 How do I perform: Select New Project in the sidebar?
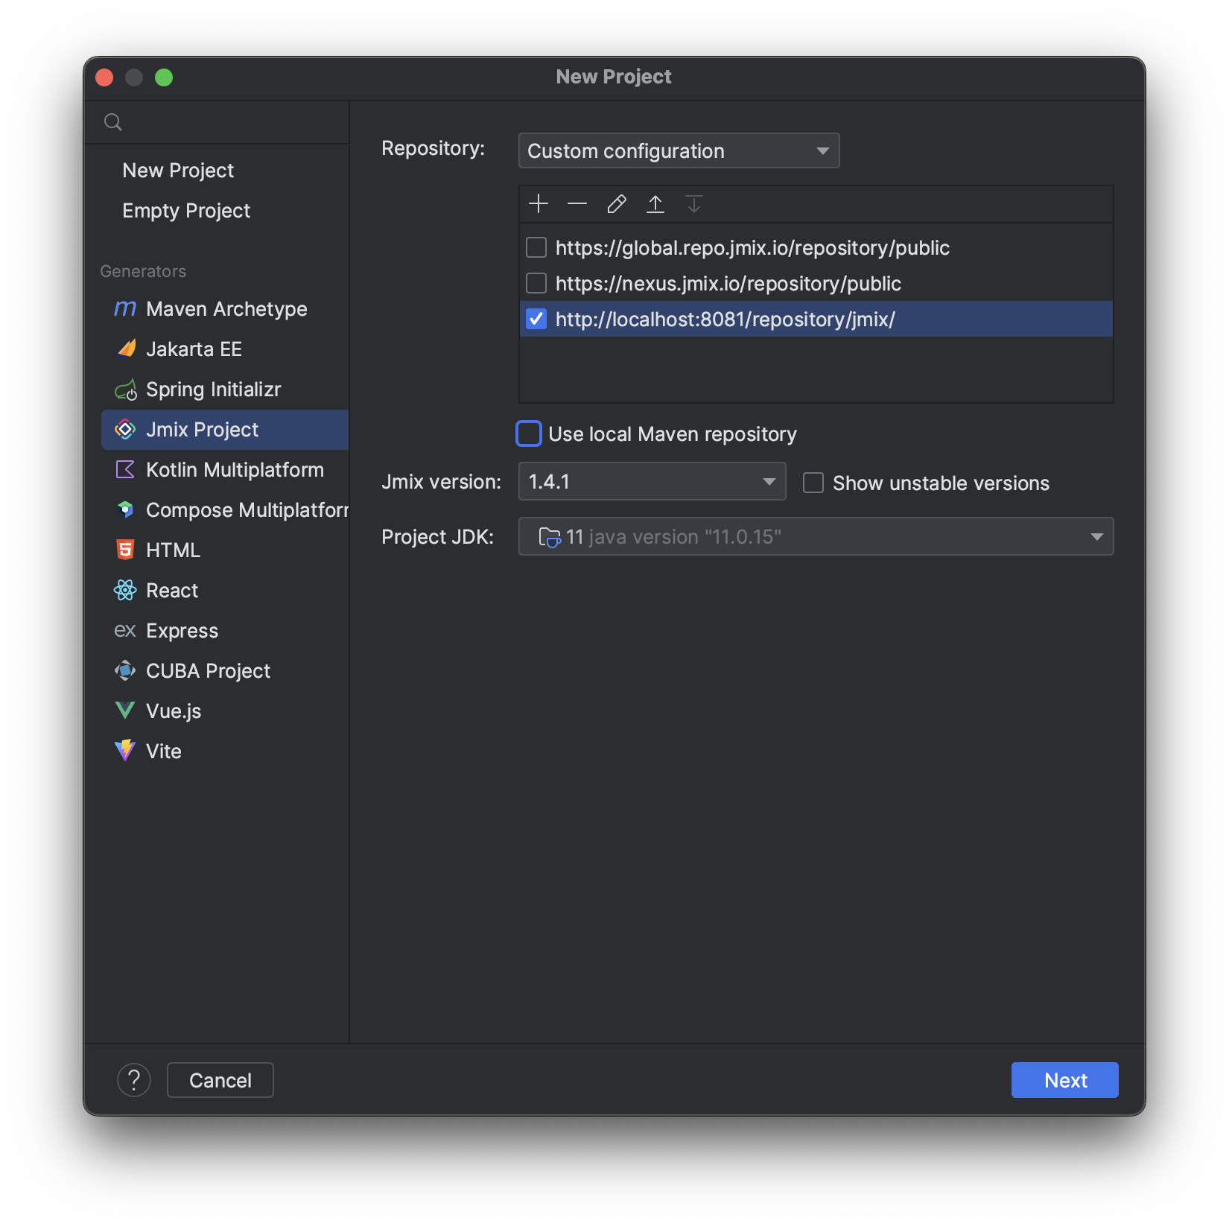pos(178,171)
